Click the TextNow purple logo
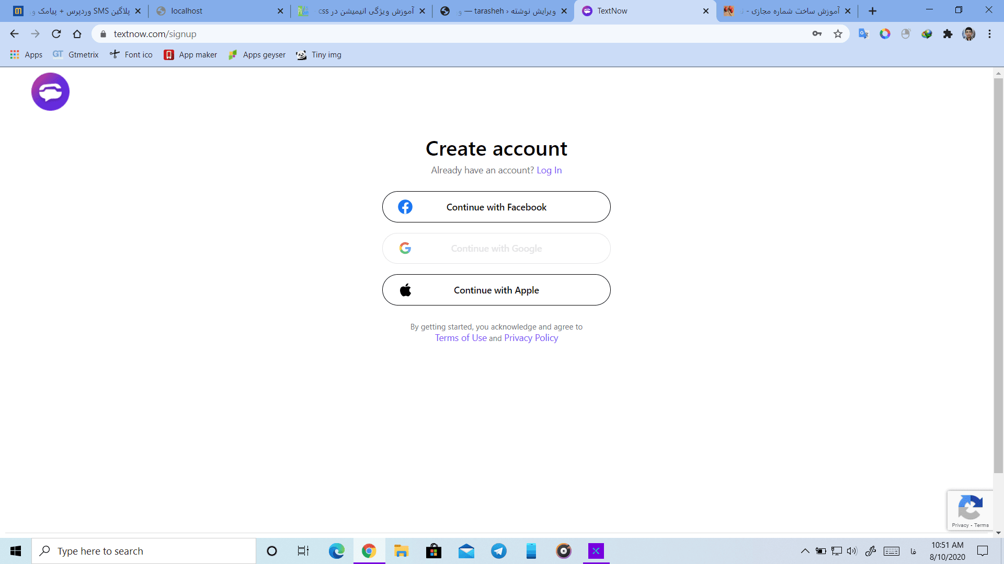The width and height of the screenshot is (1004, 564). point(50,91)
